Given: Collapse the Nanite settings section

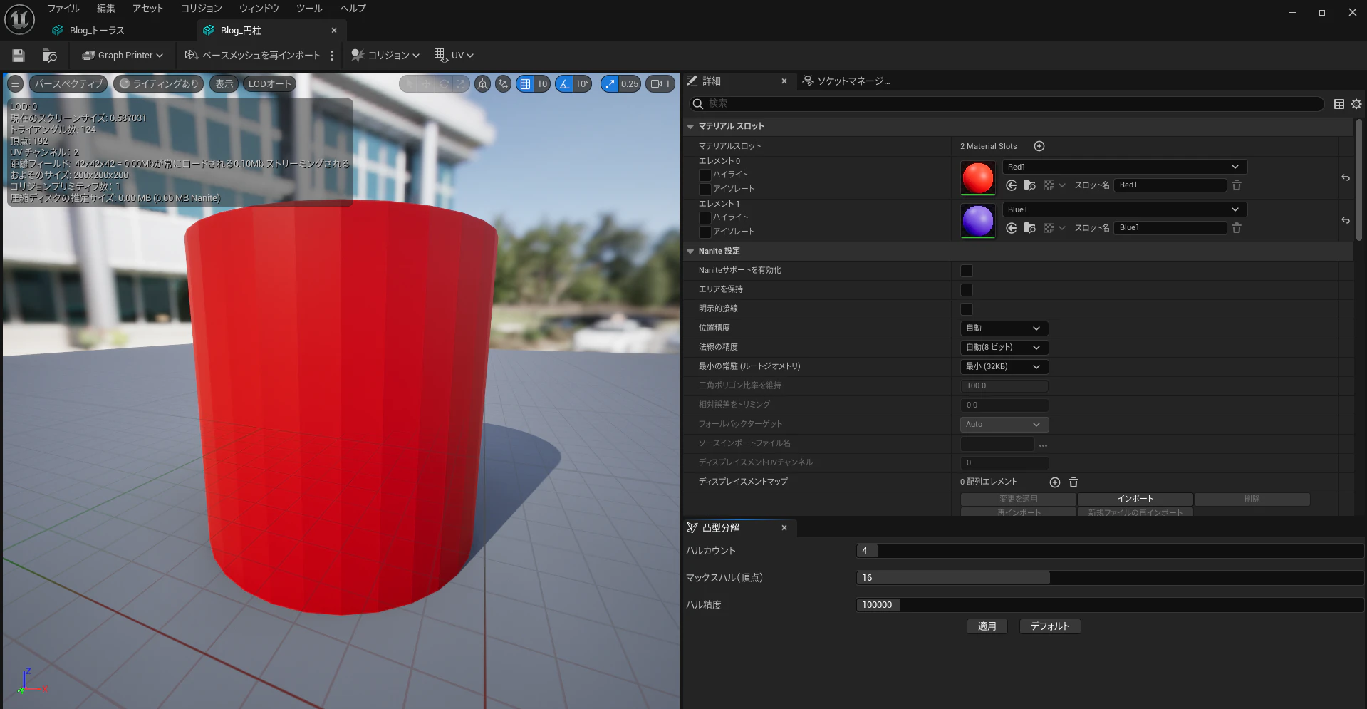Looking at the screenshot, I should (x=690, y=252).
